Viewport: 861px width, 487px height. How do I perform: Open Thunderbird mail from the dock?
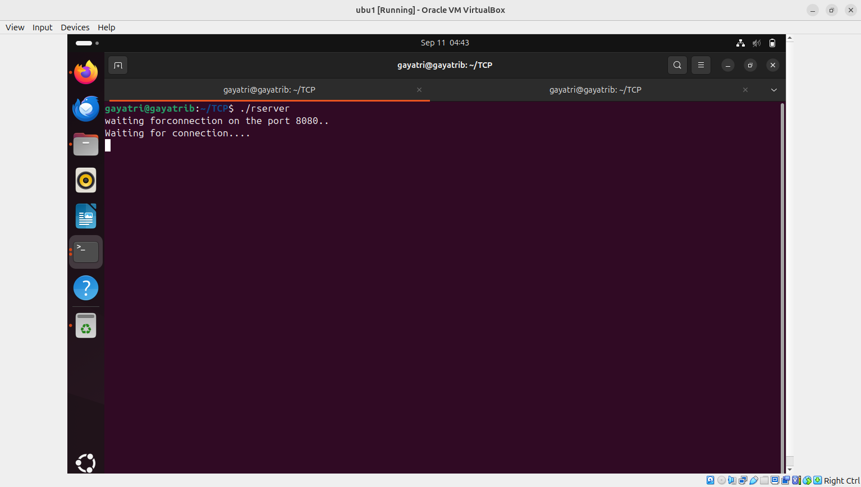[86, 109]
